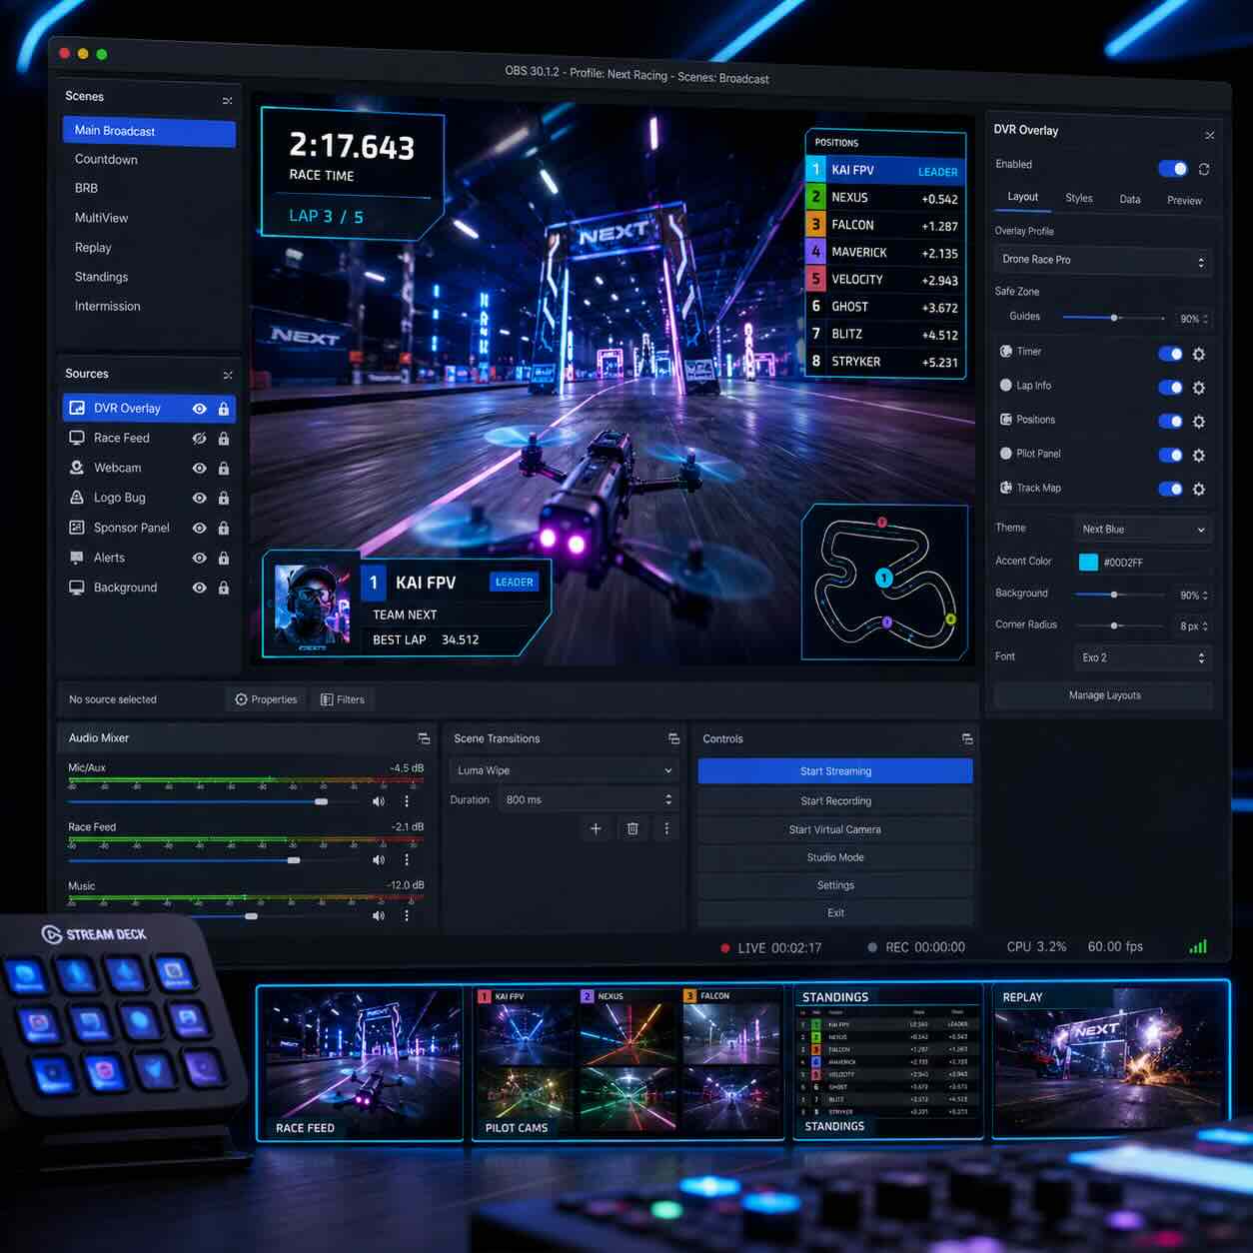Screen dimensions: 1253x1253
Task: Toggle the Timer overlay switch
Action: pos(1171,354)
